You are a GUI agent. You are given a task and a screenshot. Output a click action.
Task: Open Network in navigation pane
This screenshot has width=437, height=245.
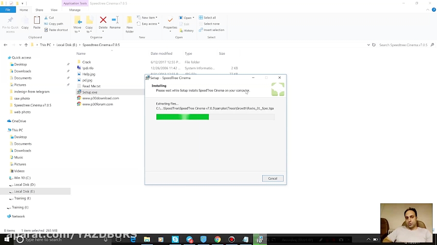(18, 216)
